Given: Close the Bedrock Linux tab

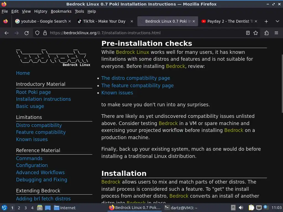Looking at the screenshot, I should (194, 21).
